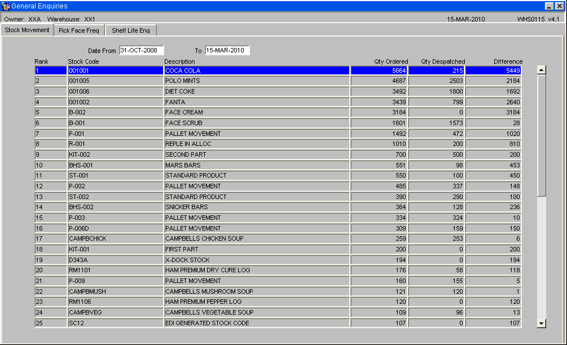Click Qty Ordered value 3492

click(x=379, y=91)
